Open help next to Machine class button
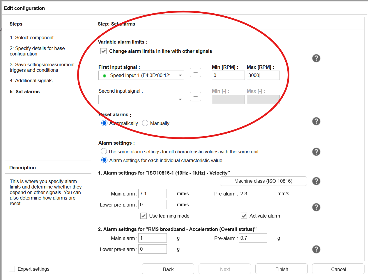The height and width of the screenshot is (280, 368). (316, 181)
